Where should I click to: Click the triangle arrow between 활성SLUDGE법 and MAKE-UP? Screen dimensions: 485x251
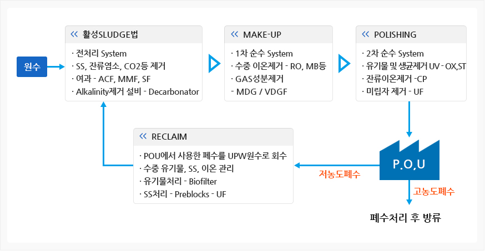coord(214,64)
